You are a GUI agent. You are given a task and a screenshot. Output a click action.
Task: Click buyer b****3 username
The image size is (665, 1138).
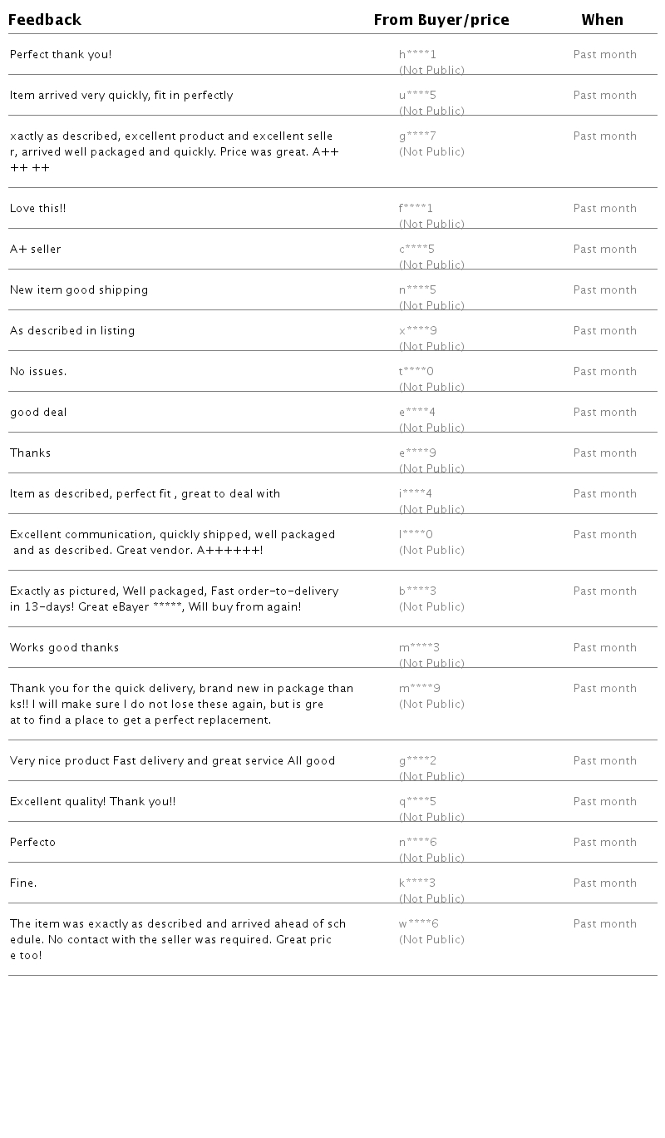coord(417,591)
